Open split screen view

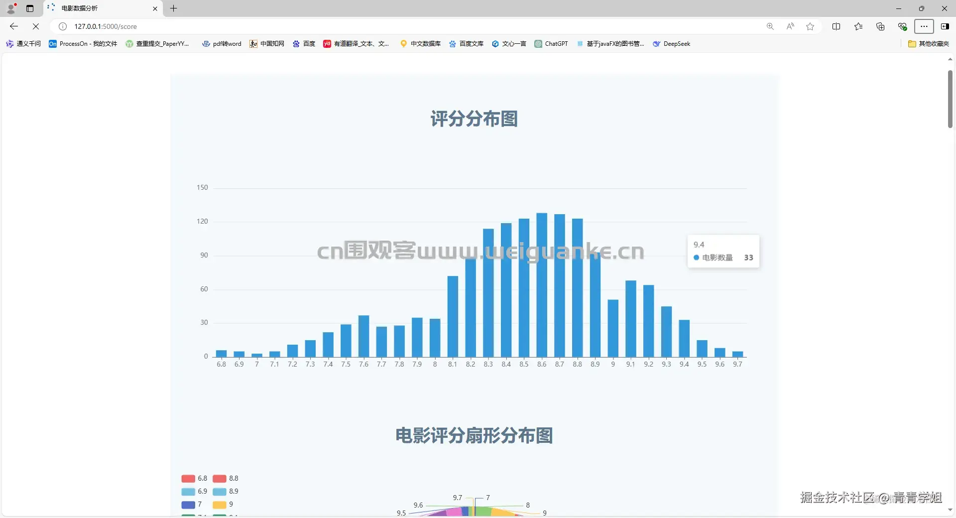coord(836,26)
